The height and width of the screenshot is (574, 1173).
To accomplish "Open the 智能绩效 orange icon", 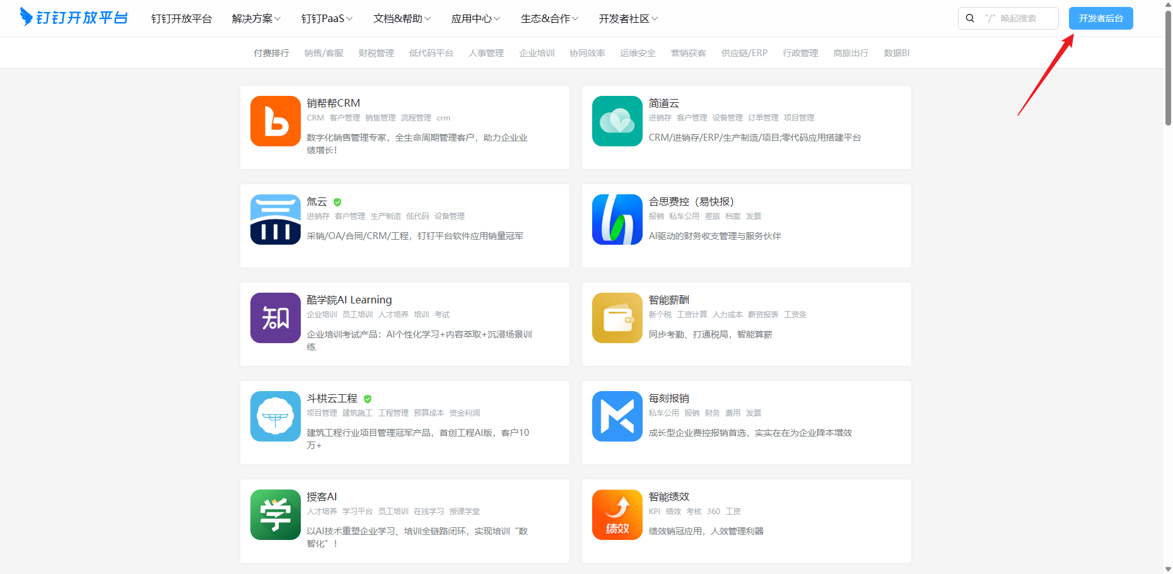I will coord(617,515).
